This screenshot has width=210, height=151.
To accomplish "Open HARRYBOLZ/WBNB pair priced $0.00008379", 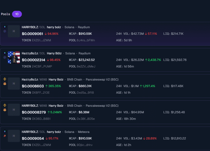I will pos(34,106).
